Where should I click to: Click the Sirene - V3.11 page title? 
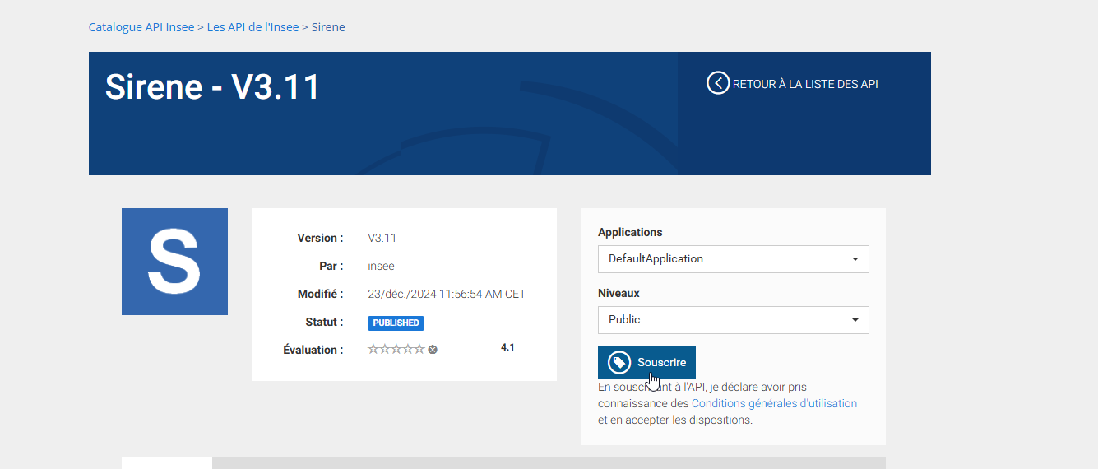click(213, 87)
